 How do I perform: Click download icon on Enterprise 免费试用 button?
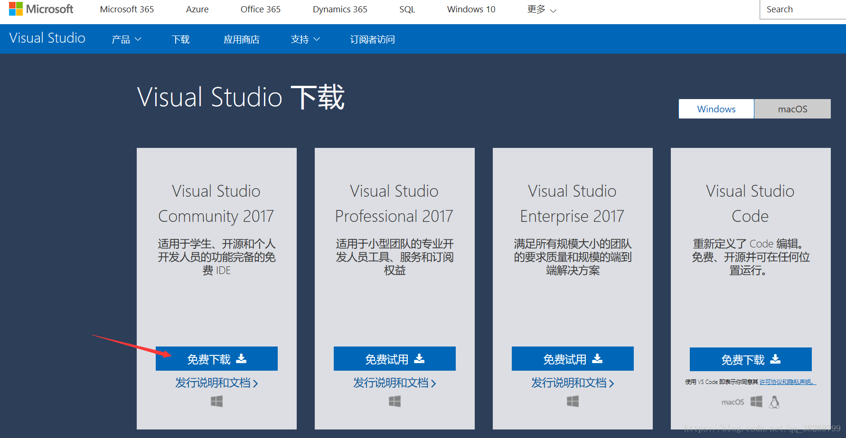tap(597, 358)
